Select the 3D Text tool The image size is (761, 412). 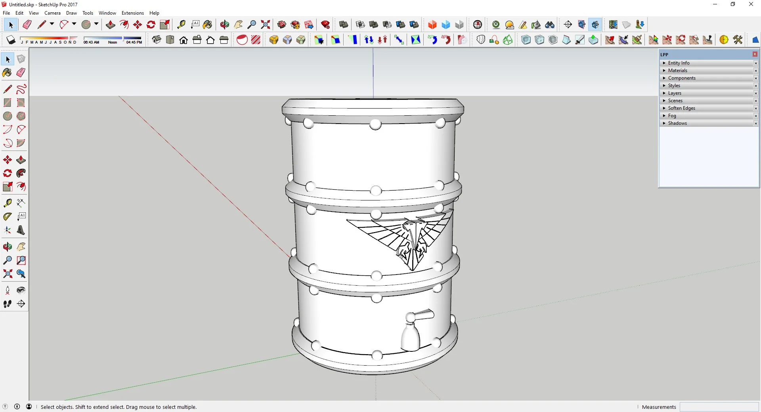pyautogui.click(x=21, y=230)
